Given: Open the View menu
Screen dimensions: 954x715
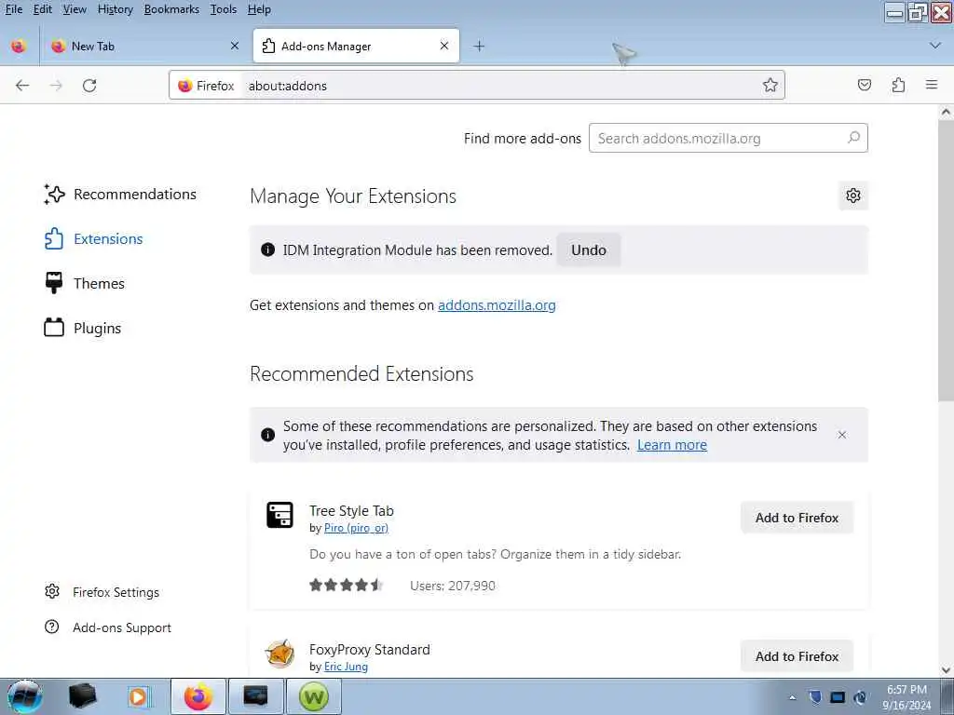Looking at the screenshot, I should 75,9.
